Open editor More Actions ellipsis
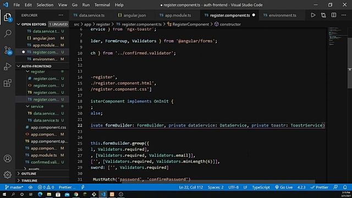The width and height of the screenshot is (352, 198). [x=344, y=15]
